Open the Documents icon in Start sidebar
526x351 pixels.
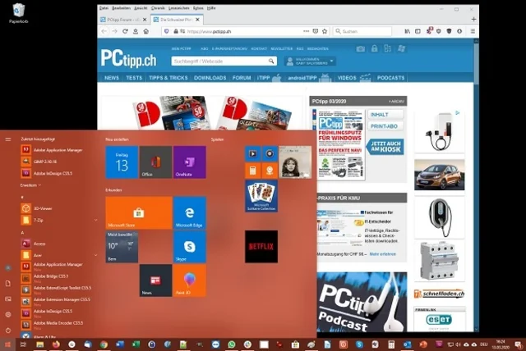pos(8,284)
